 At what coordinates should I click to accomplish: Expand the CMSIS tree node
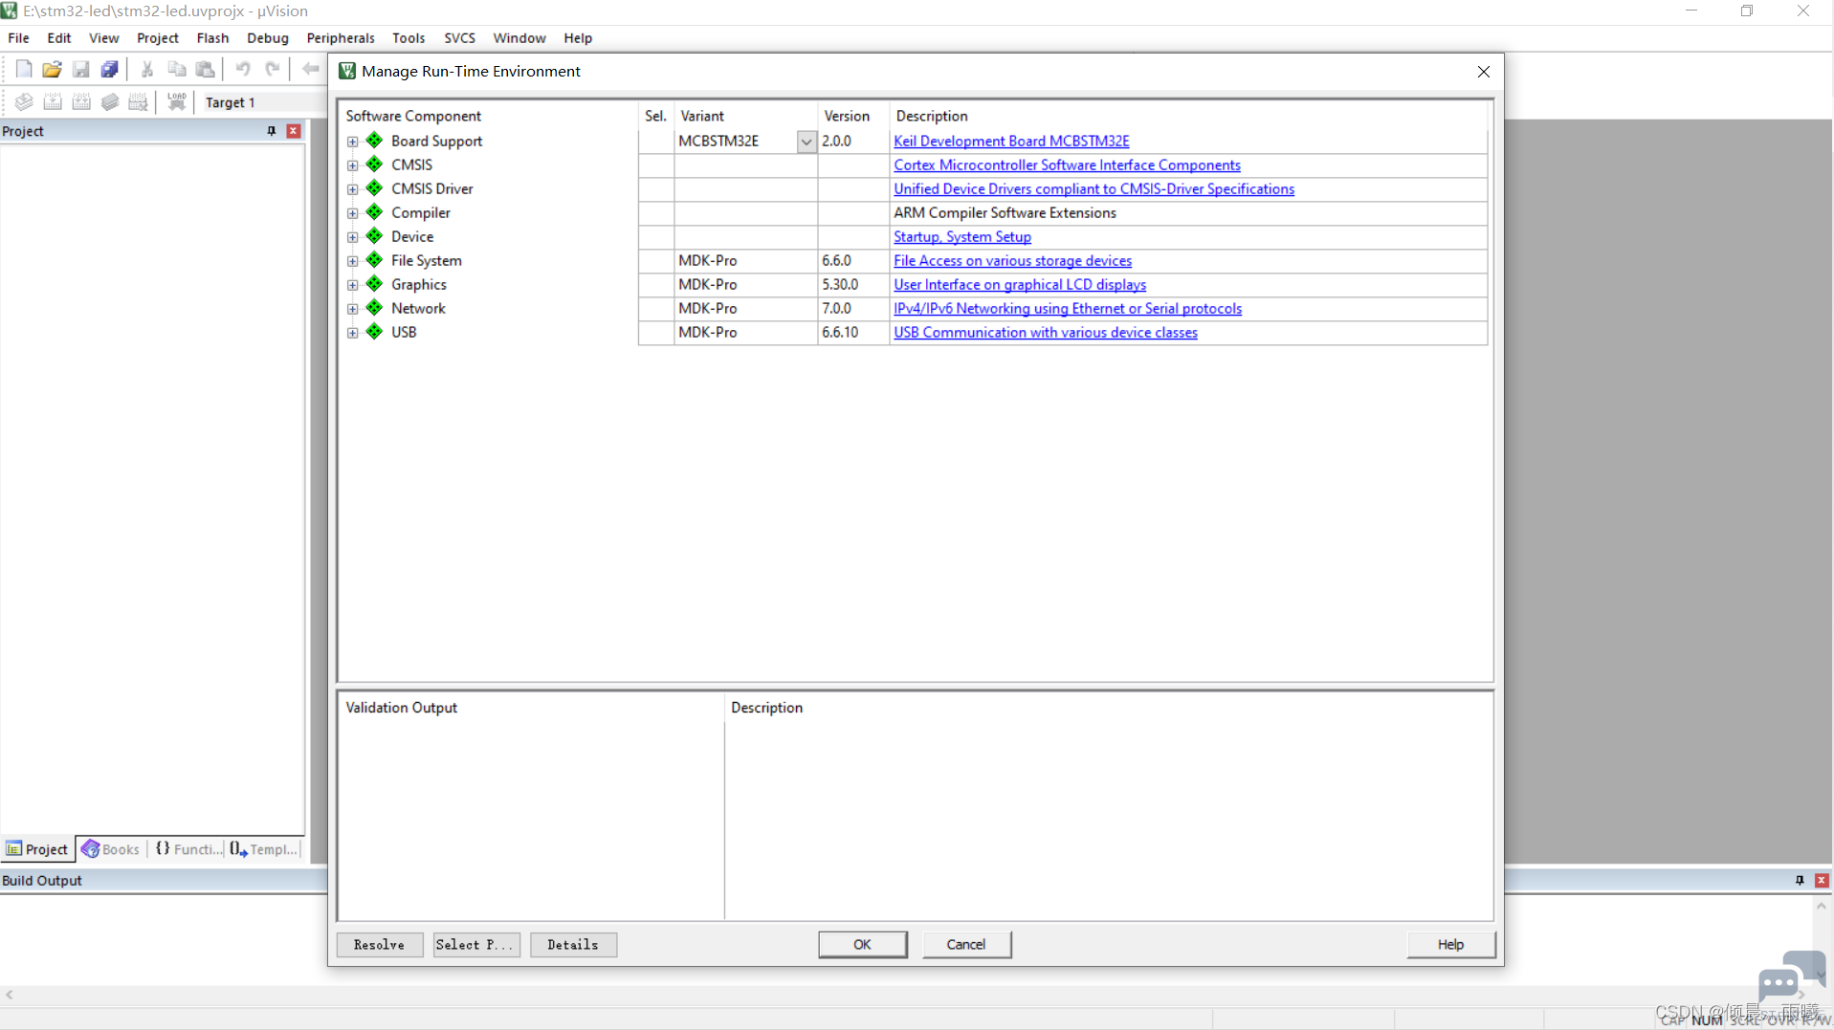click(352, 165)
